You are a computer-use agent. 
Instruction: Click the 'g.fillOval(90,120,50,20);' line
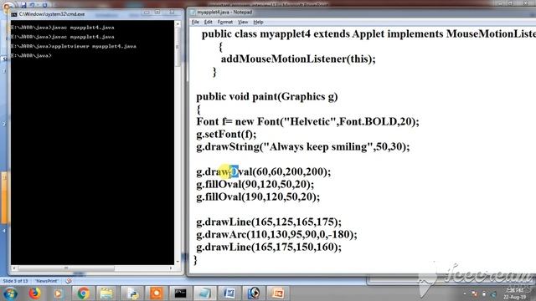click(255, 184)
